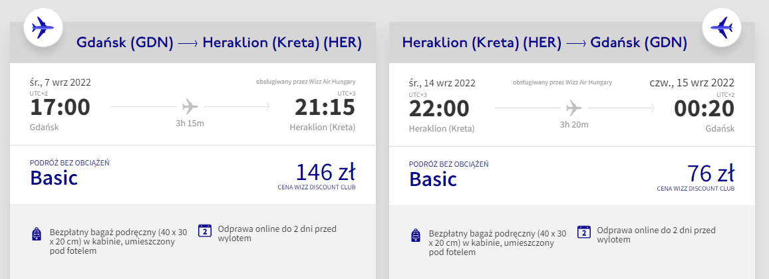Click the Basic fare title on the outbound card
The image size is (769, 279).
point(54,178)
